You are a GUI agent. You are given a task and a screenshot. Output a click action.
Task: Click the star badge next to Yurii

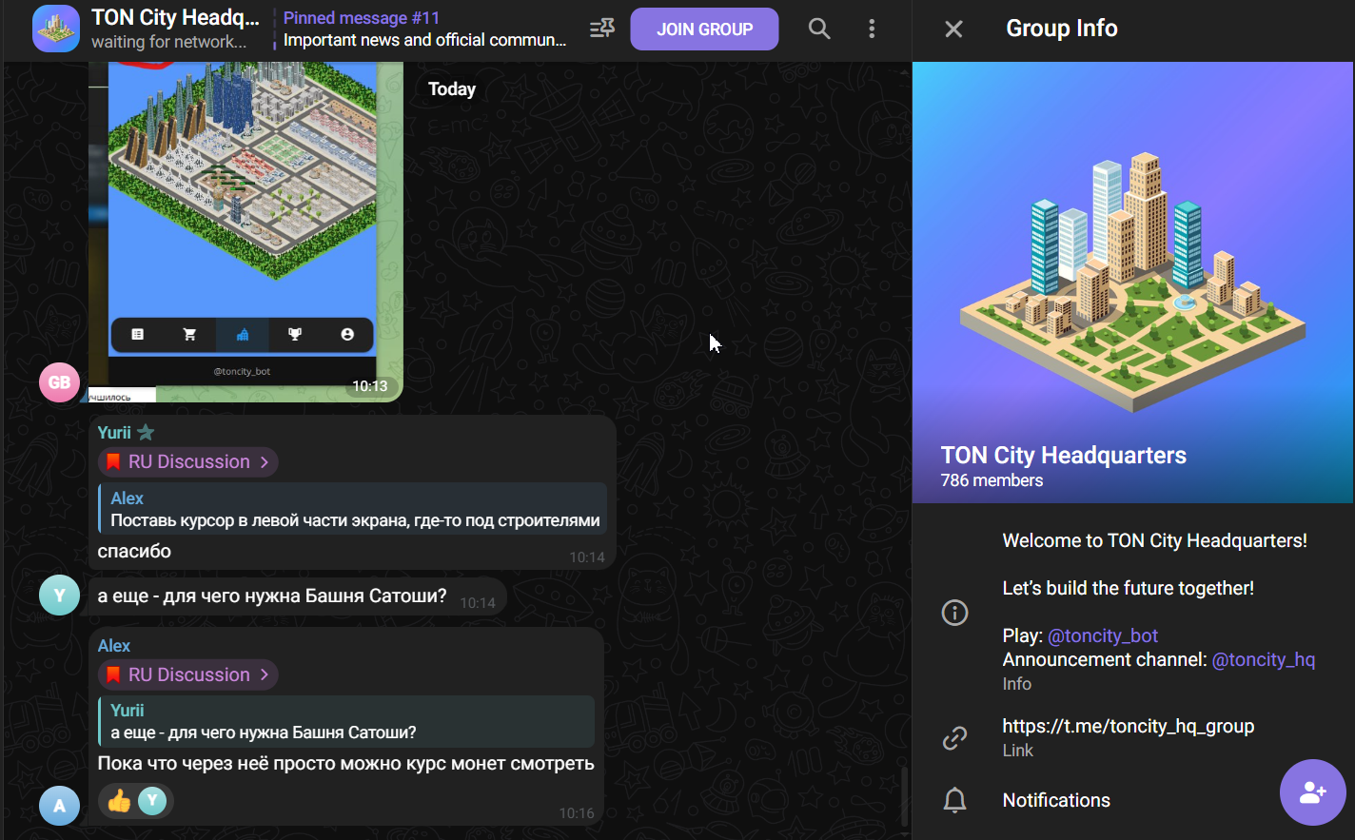pos(146,433)
